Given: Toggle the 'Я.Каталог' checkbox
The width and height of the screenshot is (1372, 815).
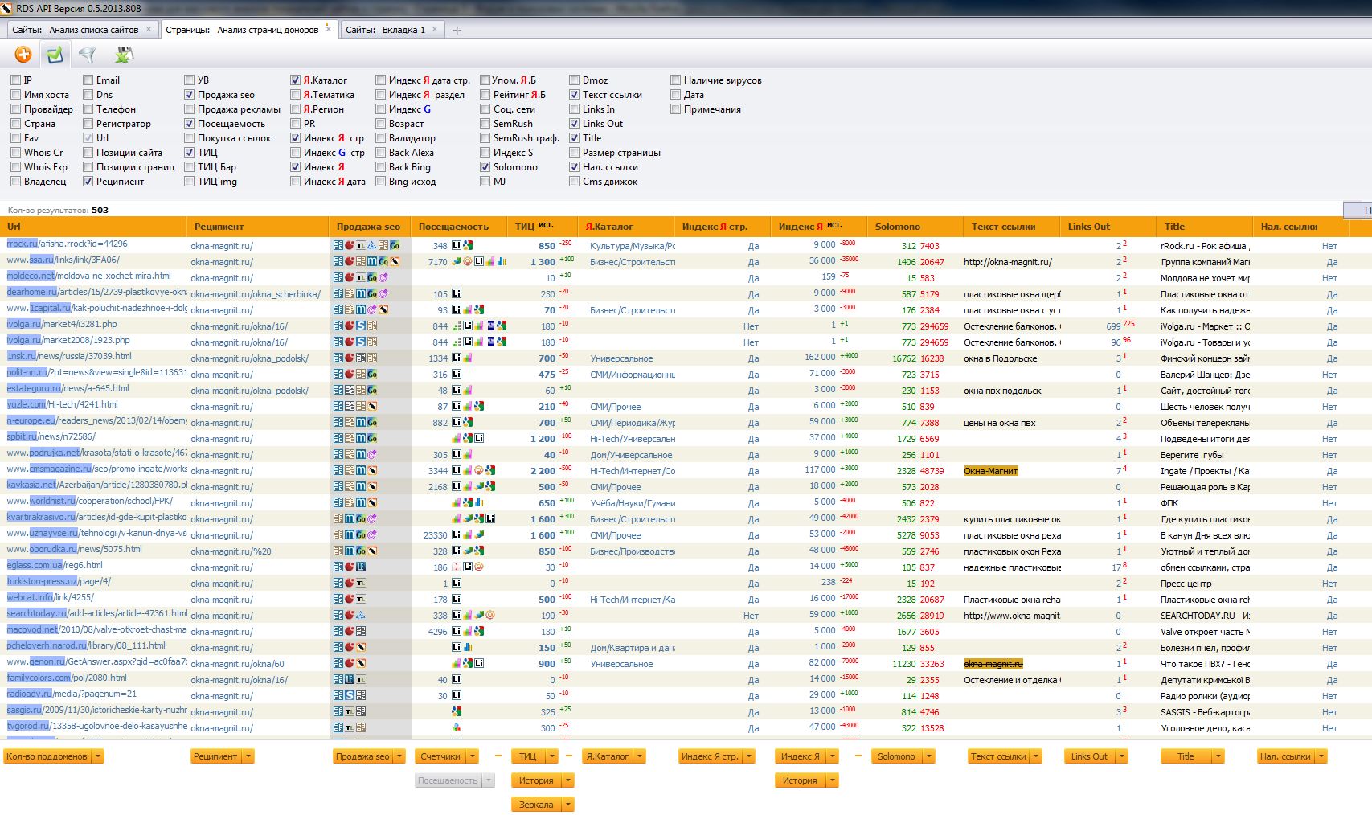Looking at the screenshot, I should 295,80.
